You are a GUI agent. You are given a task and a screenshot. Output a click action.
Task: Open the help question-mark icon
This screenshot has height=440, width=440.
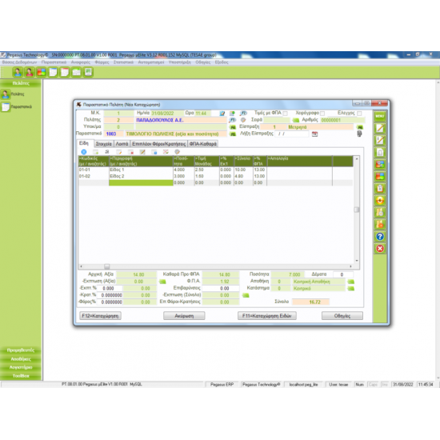(380, 236)
